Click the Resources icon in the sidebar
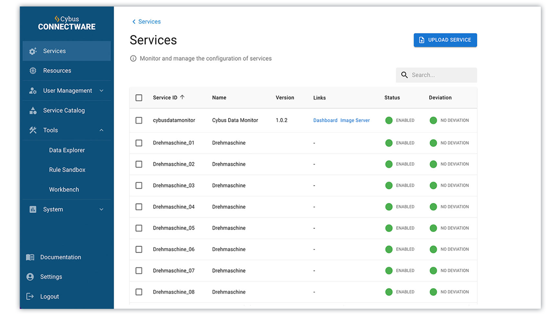This screenshot has height=315, width=560. (x=32, y=70)
